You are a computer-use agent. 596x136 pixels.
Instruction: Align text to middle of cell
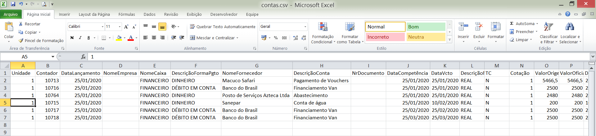[x=154, y=27]
